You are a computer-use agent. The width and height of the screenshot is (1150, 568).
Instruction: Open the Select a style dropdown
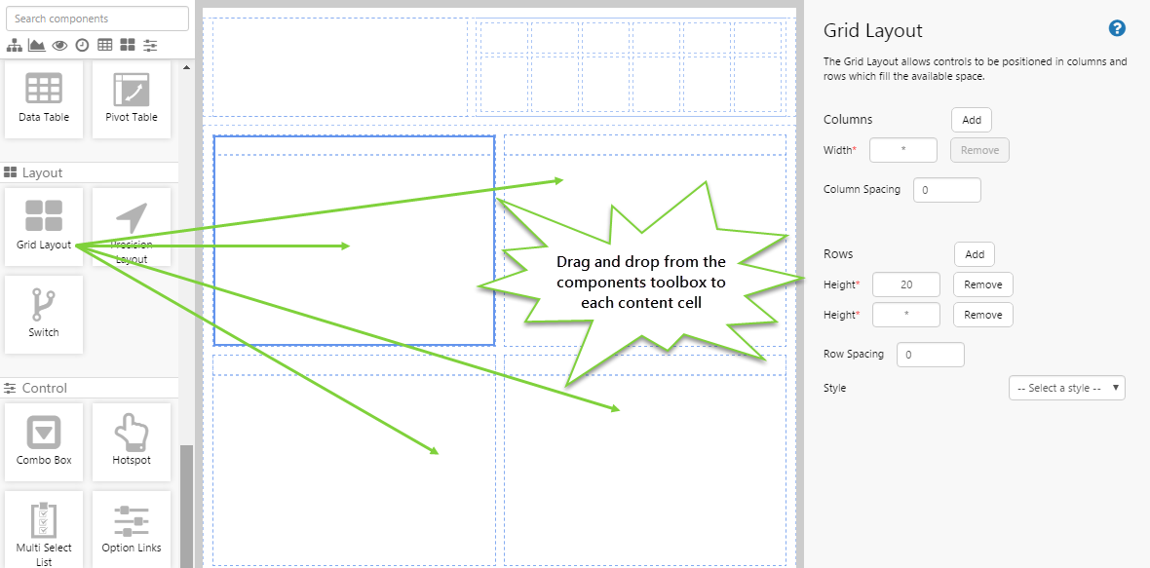[1066, 387]
